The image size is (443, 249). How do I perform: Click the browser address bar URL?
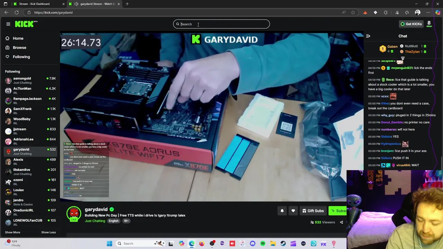(x=53, y=12)
